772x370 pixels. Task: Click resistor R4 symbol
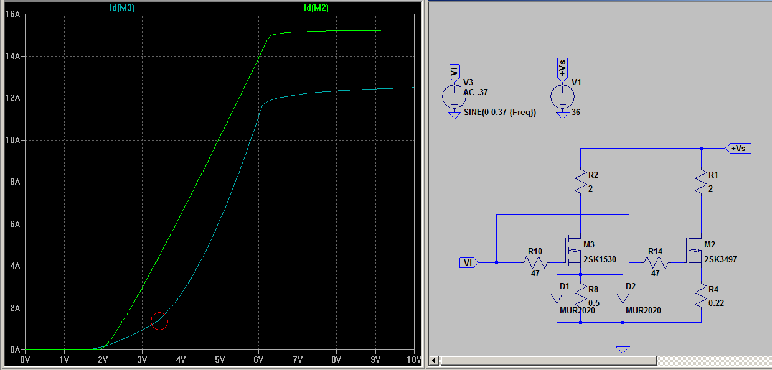click(x=701, y=295)
